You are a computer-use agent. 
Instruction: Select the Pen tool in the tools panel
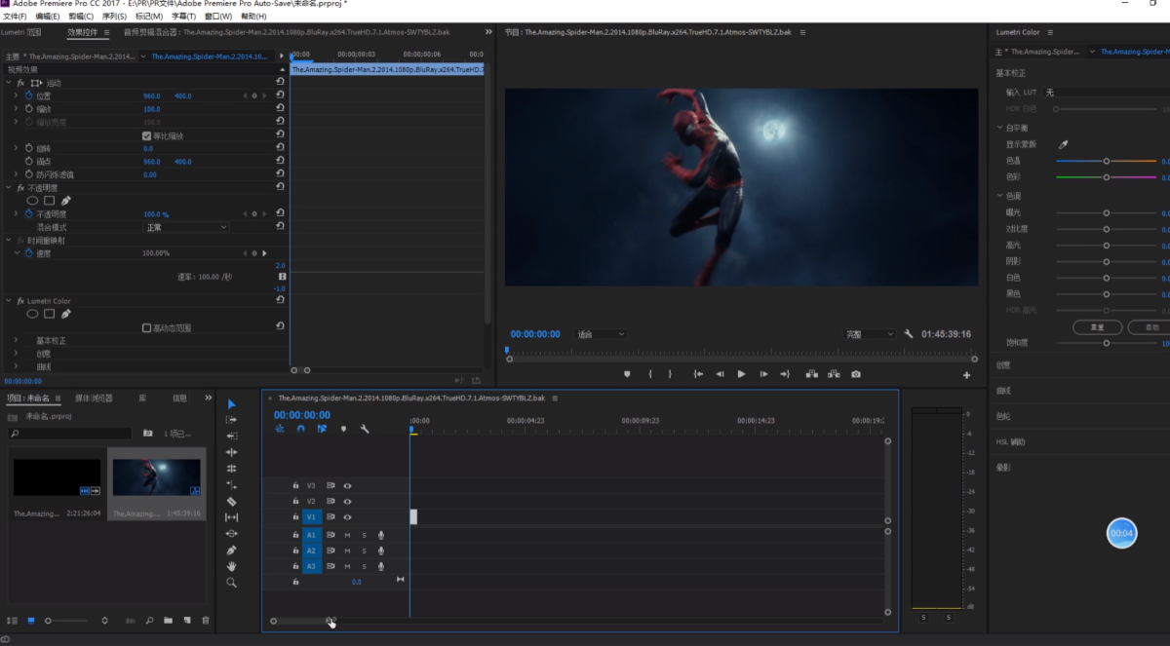pos(231,550)
